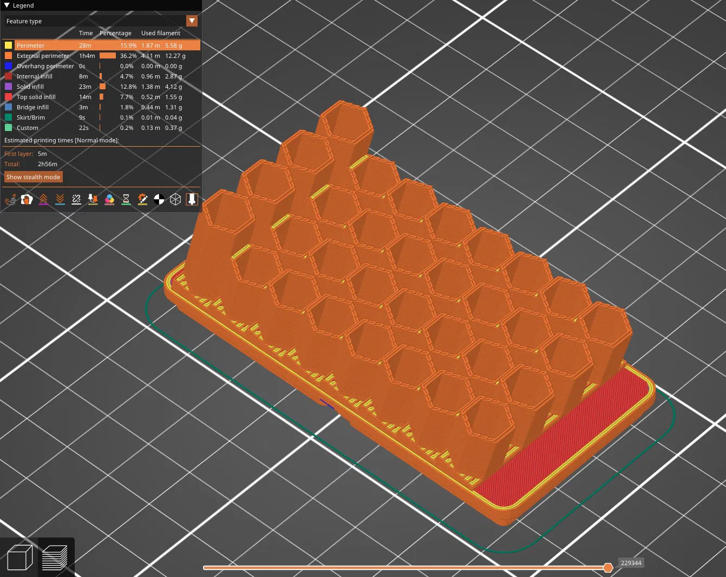This screenshot has width=726, height=577.
Task: Open the Feature type view dropdown
Action: pyautogui.click(x=192, y=21)
